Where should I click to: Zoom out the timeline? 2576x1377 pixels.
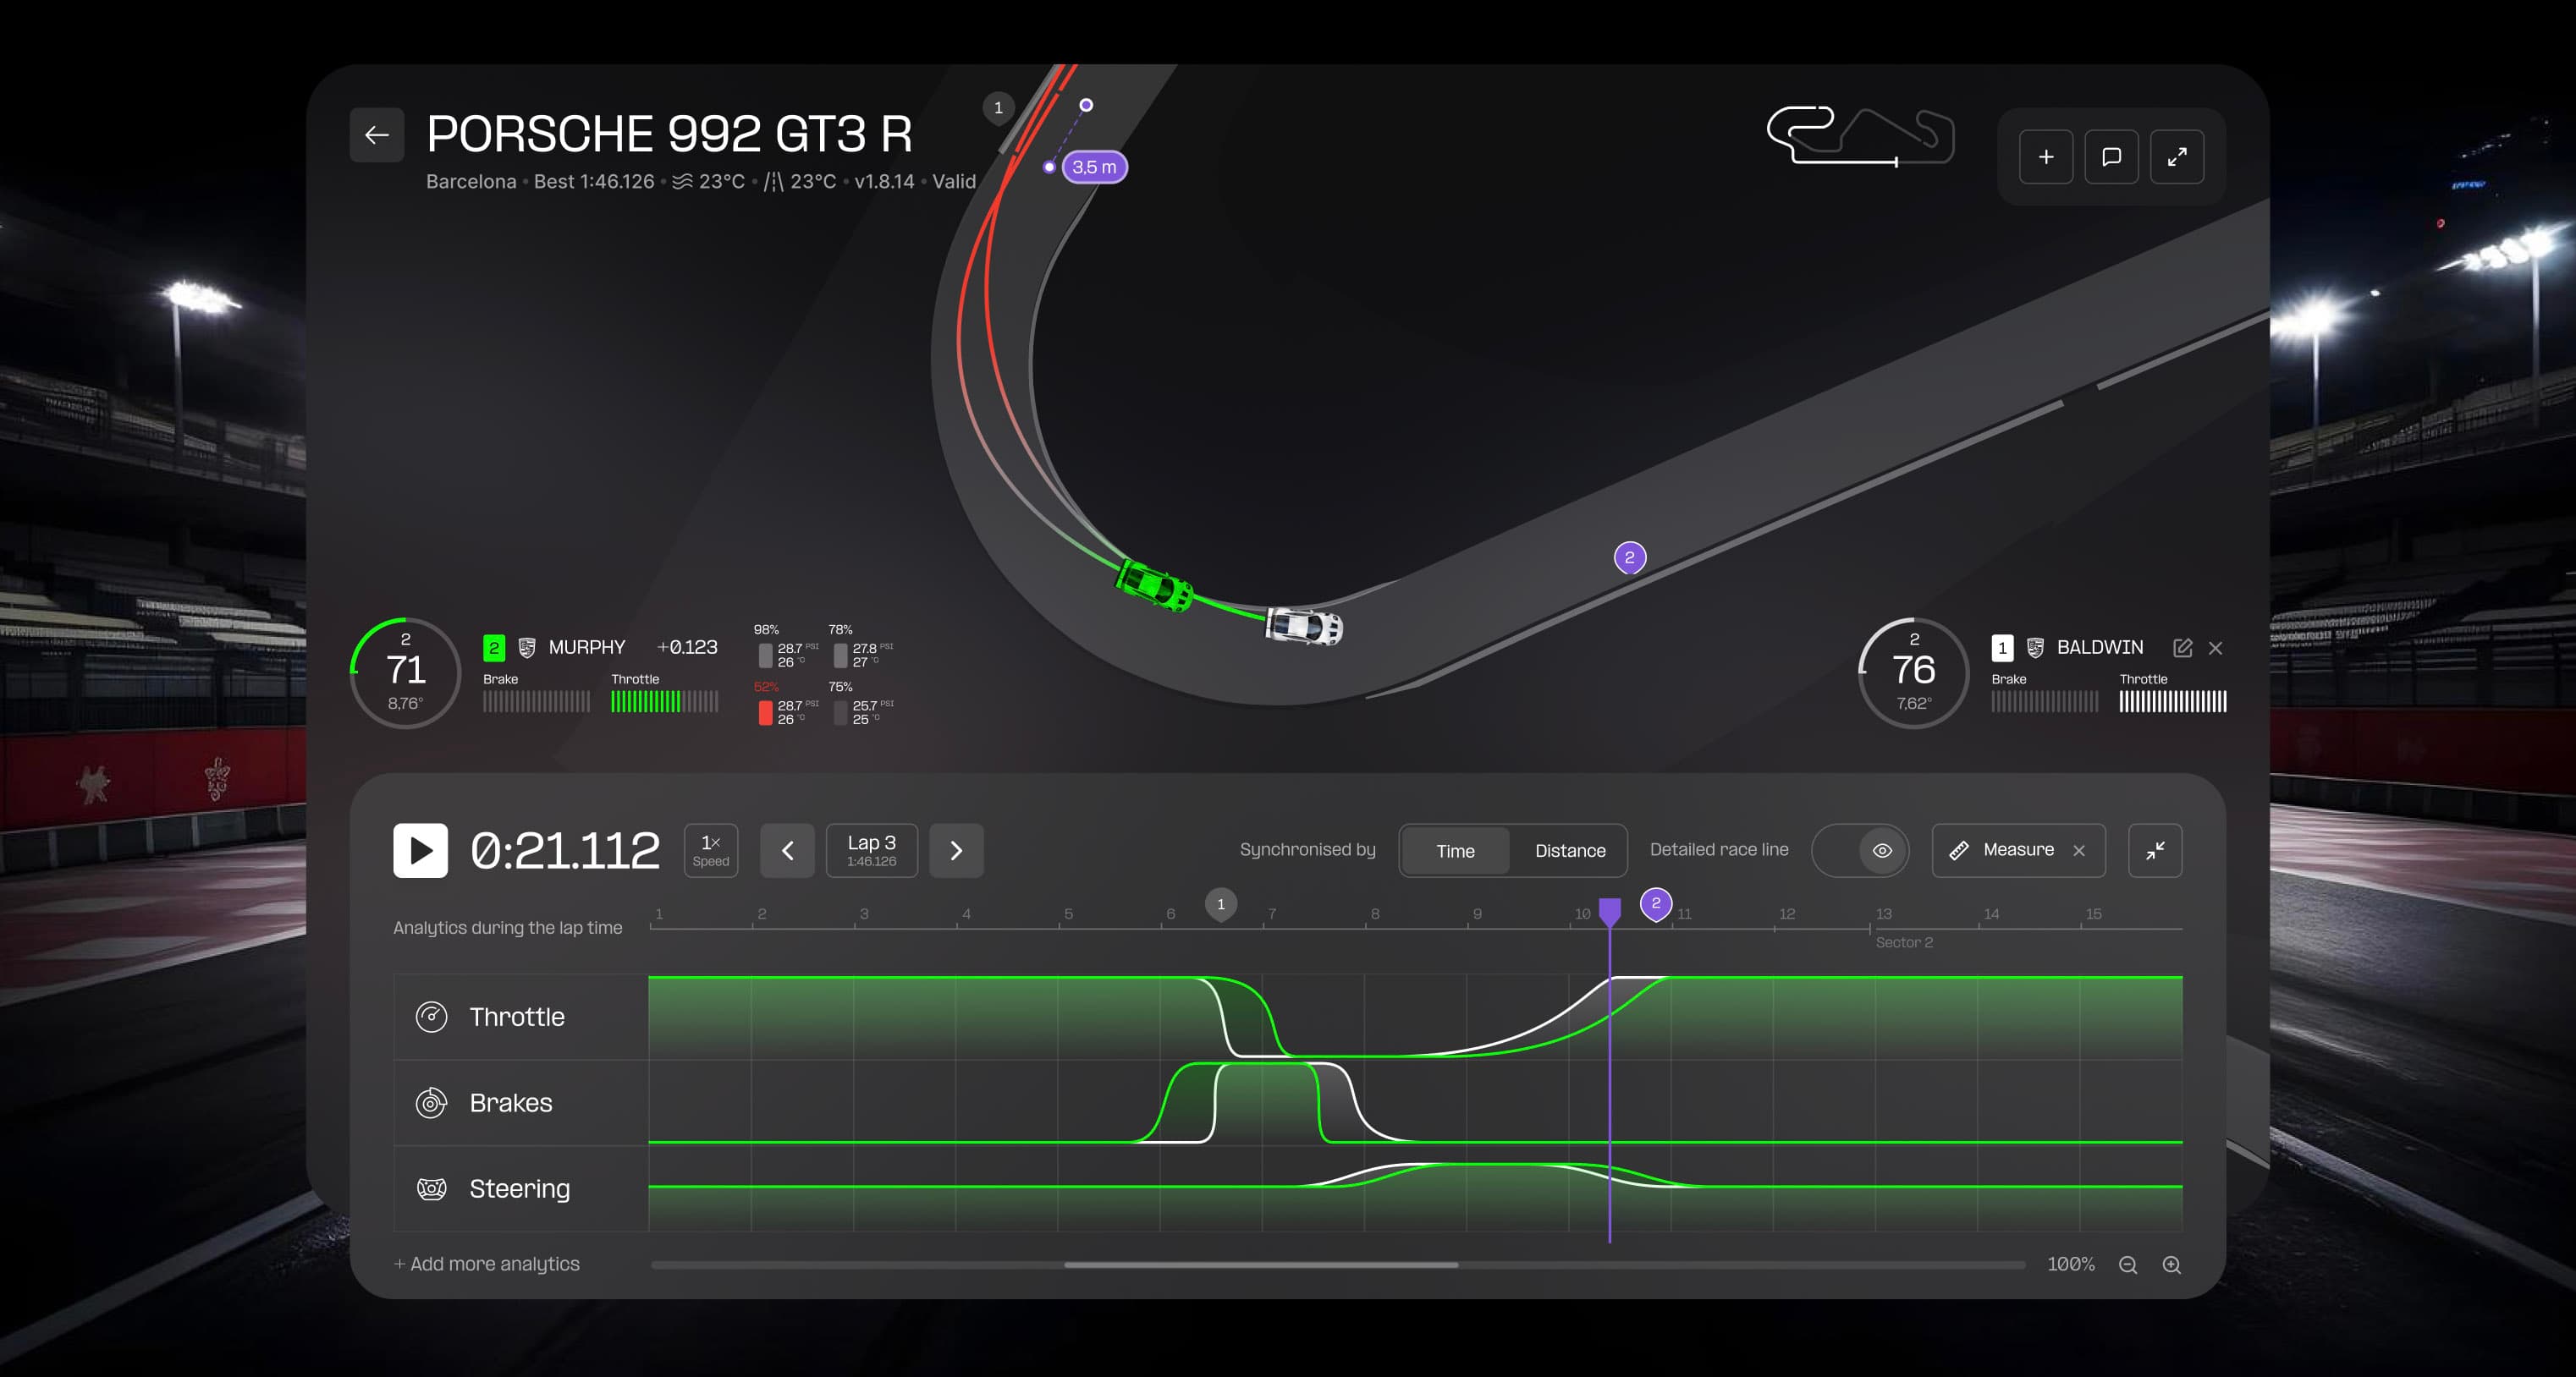[2128, 1265]
